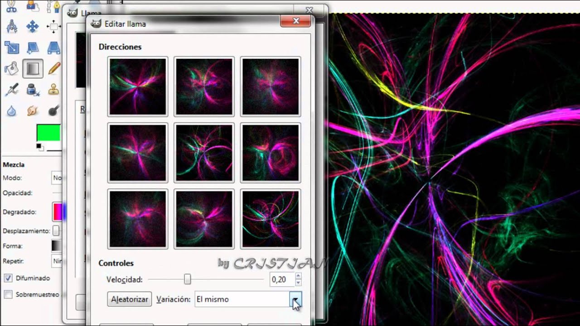Select the Blend gradient tool
Viewport: 580px width, 326px height.
coord(33,68)
